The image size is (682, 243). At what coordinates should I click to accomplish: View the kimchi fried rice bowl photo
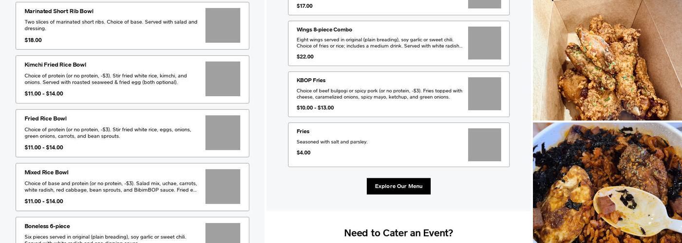point(607,183)
